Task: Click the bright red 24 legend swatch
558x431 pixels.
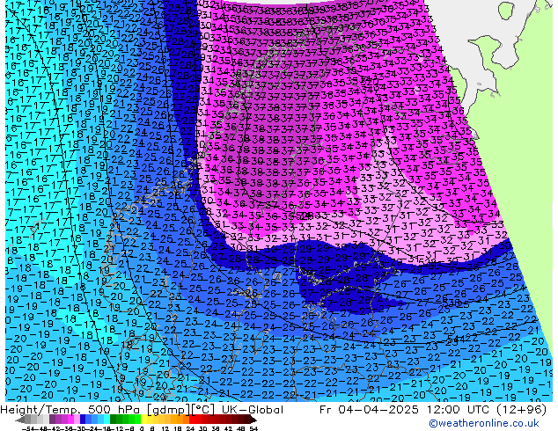Action: click(192, 420)
